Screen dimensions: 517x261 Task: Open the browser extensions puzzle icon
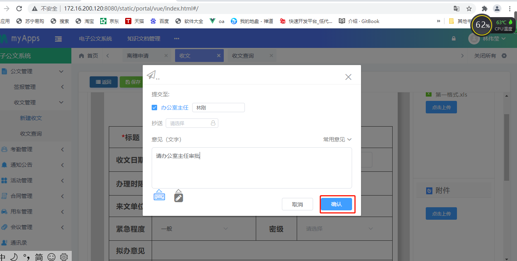(485, 9)
